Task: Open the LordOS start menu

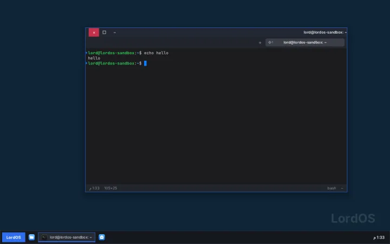Action: coord(14,237)
